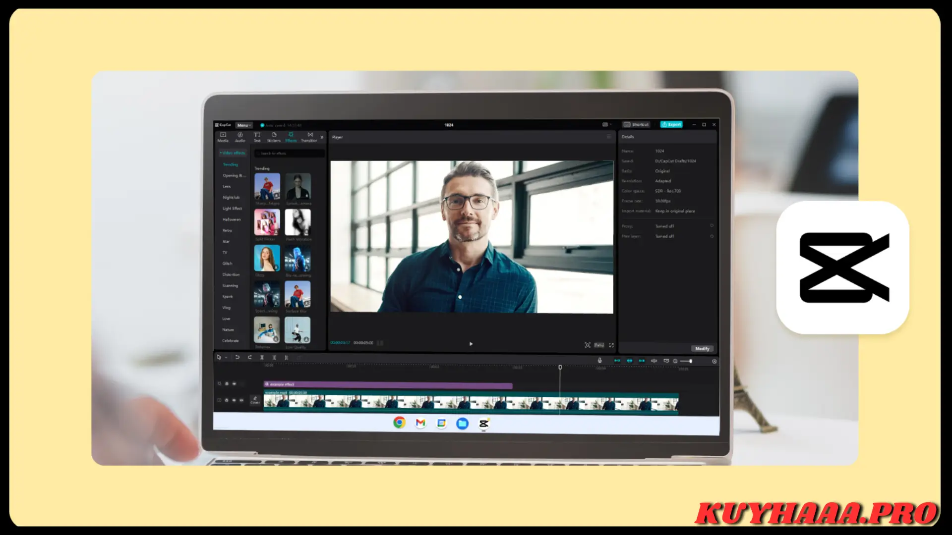Viewport: 952px width, 535px height.
Task: Click the timeline pointer Select tool
Action: click(x=219, y=357)
